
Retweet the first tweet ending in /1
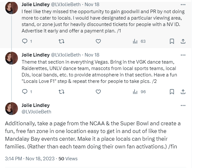pyautogui.click(x=62, y=41)
